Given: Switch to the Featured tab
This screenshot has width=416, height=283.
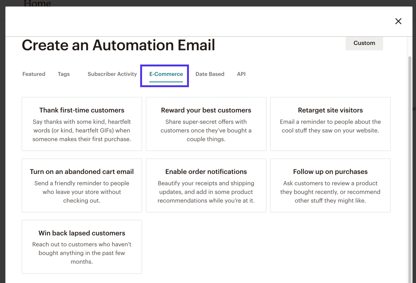Looking at the screenshot, I should 34,74.
